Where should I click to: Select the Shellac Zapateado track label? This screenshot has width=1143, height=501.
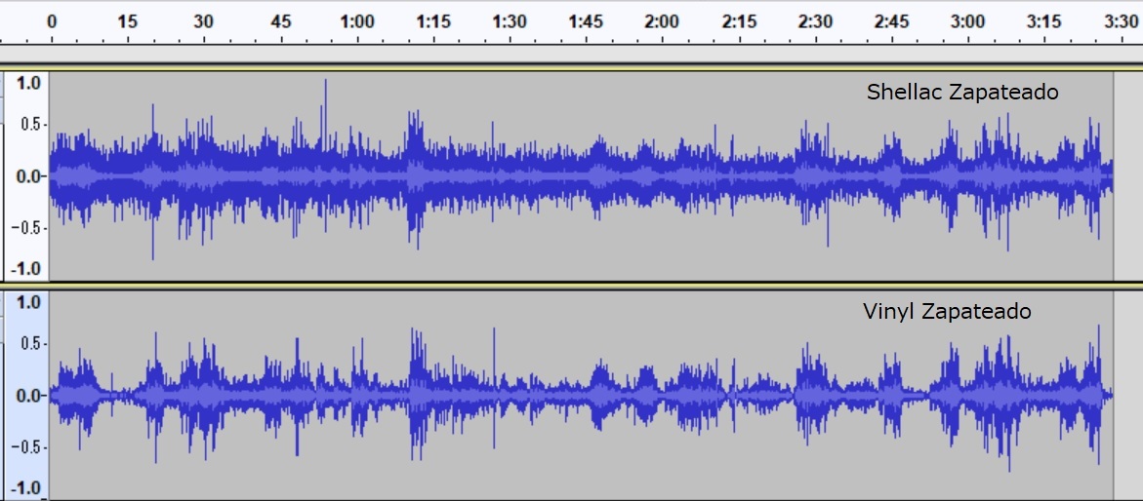pyautogui.click(x=961, y=93)
